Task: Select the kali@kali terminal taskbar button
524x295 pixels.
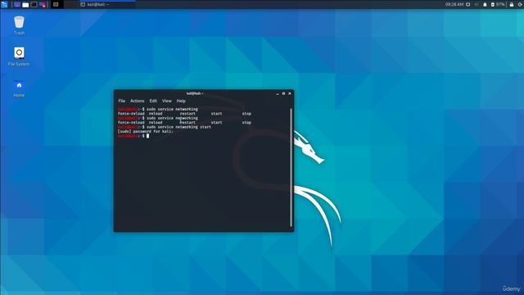Action: (x=107, y=4)
